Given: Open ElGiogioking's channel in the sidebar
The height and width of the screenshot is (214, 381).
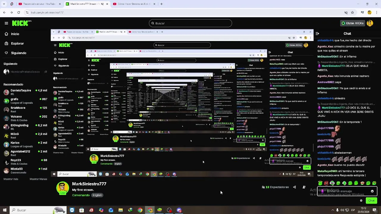Looking at the screenshot, I should click(25, 127).
